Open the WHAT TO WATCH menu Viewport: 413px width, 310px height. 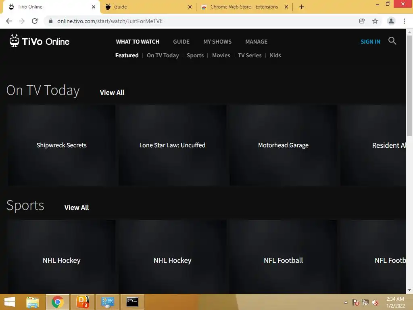coord(138,42)
